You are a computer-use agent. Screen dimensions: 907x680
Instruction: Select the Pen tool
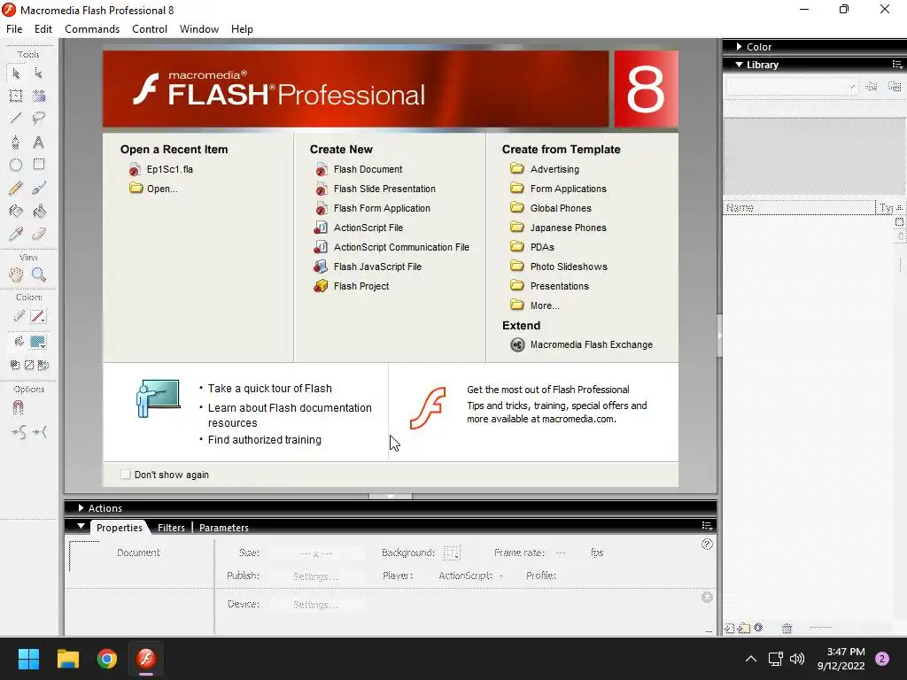click(16, 142)
